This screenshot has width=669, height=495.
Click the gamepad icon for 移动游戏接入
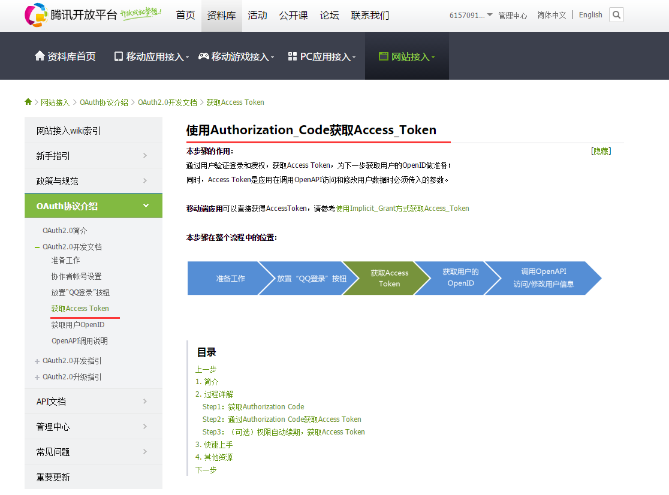tap(203, 56)
